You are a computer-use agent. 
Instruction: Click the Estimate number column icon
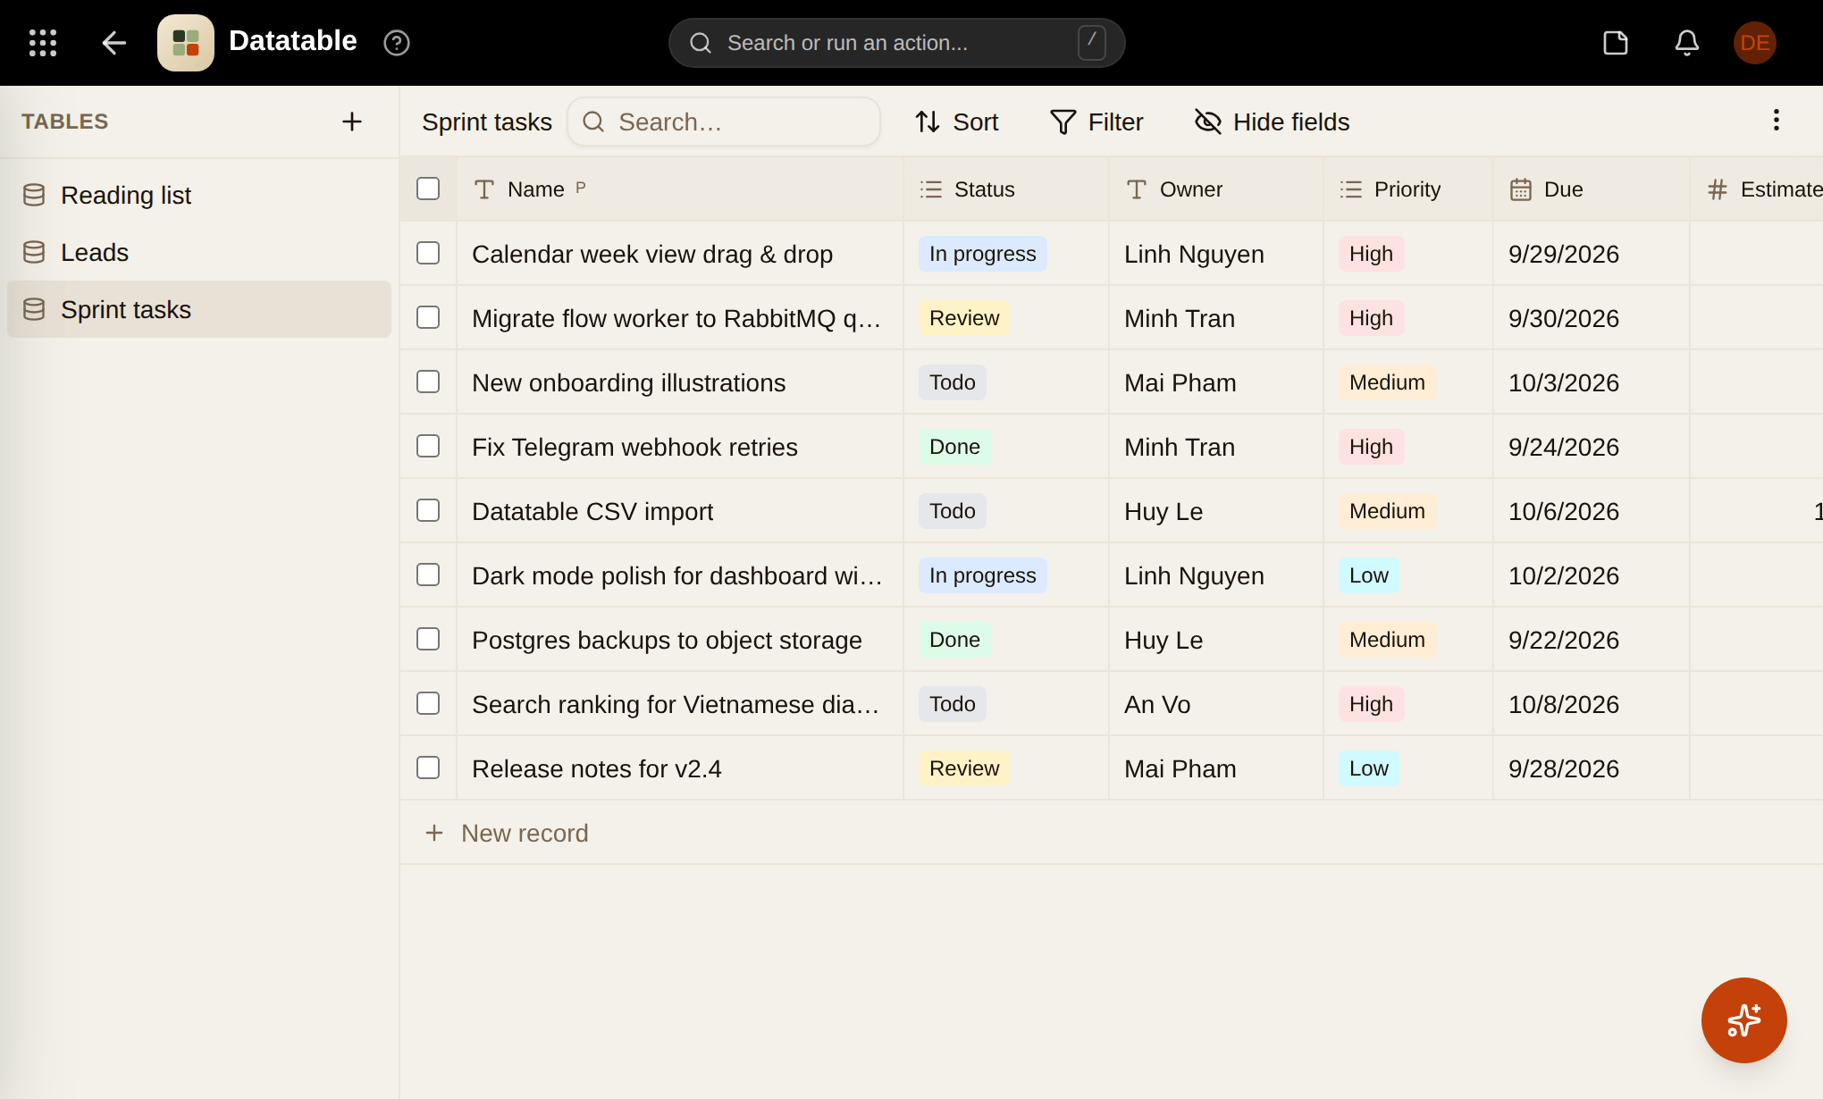[x=1718, y=189]
